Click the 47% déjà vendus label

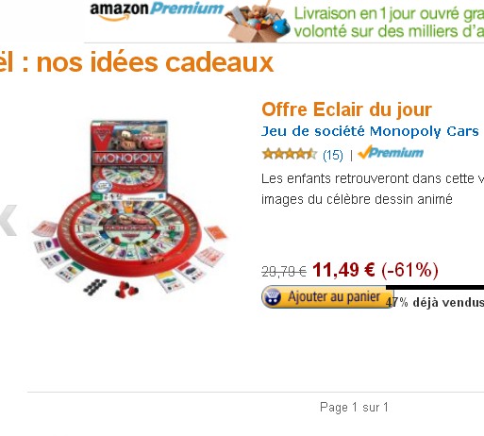tap(435, 302)
